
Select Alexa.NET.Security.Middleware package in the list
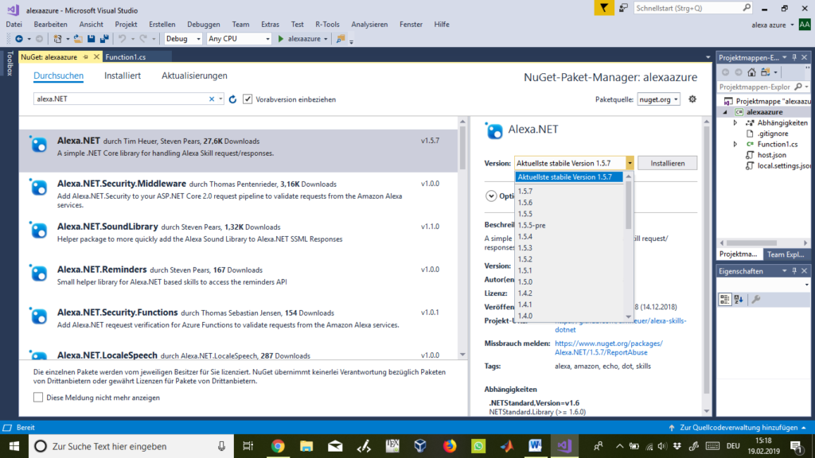(x=239, y=194)
